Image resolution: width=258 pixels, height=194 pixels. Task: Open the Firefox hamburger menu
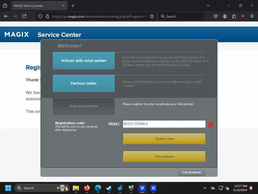point(252,16)
